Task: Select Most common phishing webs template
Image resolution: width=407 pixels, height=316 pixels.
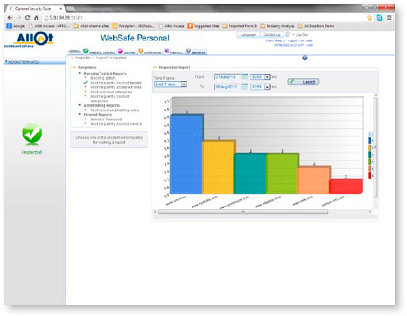Action: [x=115, y=110]
